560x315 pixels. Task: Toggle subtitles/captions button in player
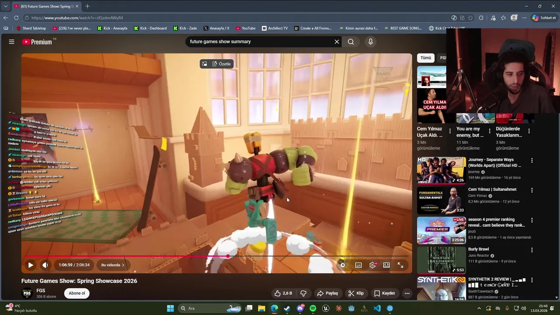pyautogui.click(x=358, y=265)
